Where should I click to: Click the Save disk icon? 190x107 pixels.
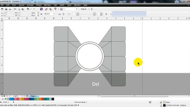6,9
